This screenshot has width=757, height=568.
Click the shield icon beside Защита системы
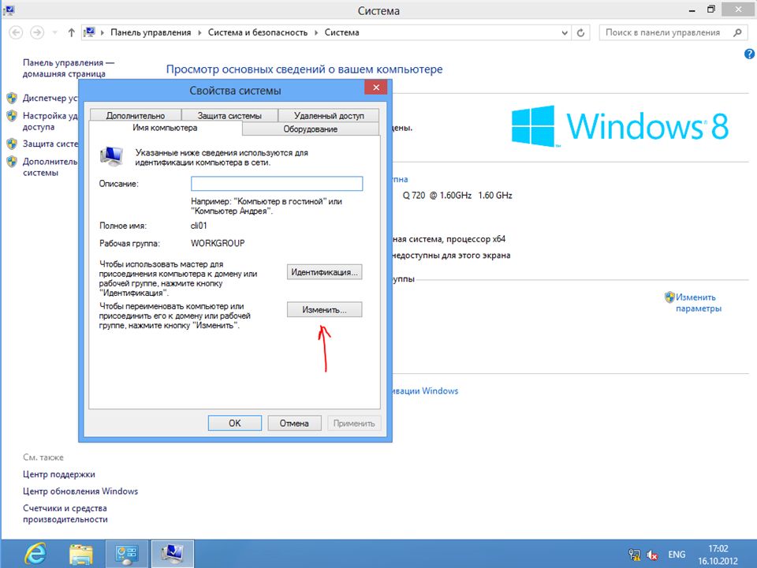(x=12, y=144)
